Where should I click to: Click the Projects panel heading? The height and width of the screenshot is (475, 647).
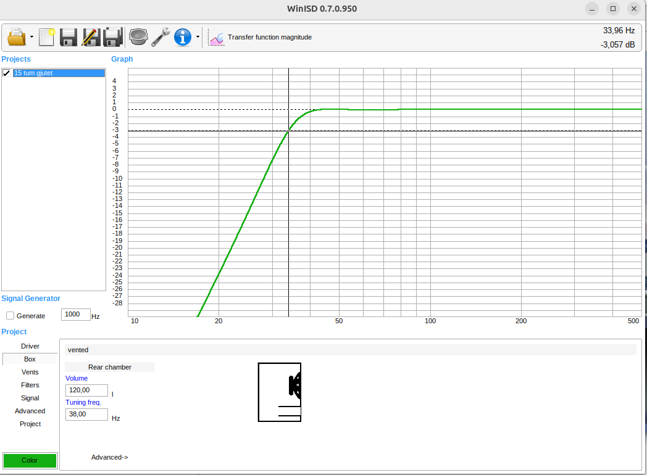15,59
